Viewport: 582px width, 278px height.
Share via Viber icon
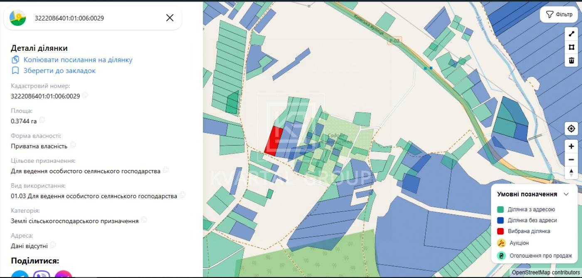42,275
